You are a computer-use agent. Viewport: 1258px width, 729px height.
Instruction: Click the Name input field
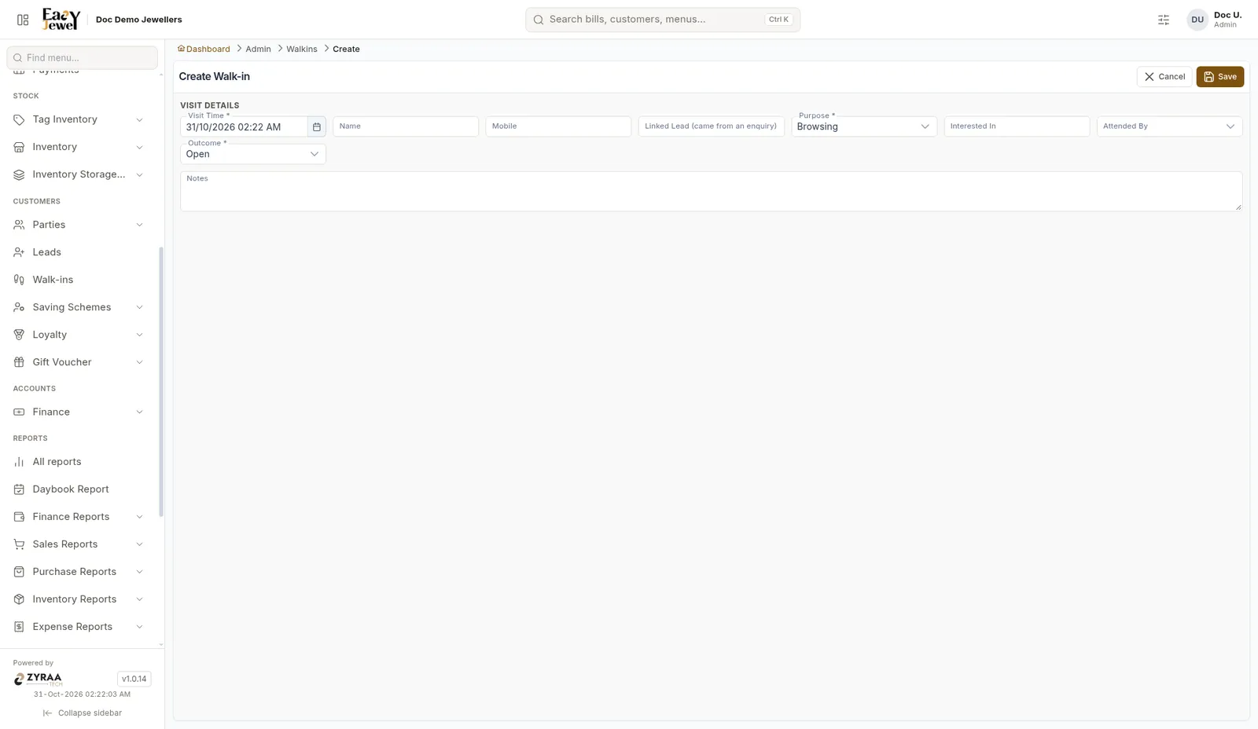pos(406,126)
